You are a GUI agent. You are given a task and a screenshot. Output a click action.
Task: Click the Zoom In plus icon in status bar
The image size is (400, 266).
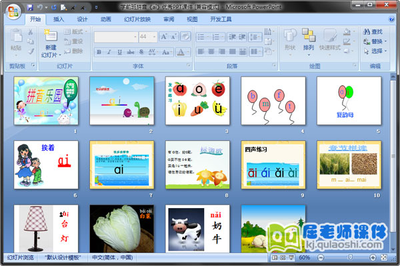pyautogui.click(x=373, y=258)
